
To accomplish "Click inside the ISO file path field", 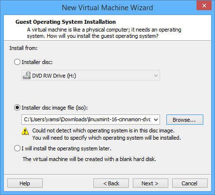I will (x=87, y=120).
